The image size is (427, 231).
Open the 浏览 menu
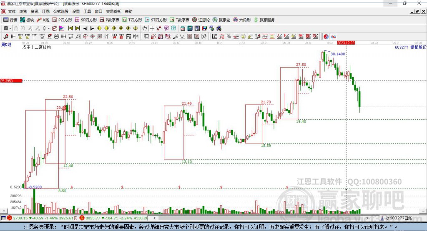coord(23,11)
